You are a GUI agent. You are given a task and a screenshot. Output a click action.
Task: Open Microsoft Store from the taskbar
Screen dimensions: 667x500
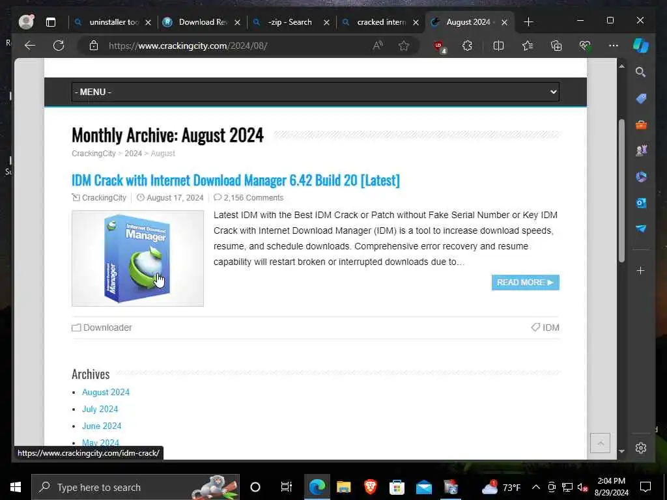click(x=397, y=487)
